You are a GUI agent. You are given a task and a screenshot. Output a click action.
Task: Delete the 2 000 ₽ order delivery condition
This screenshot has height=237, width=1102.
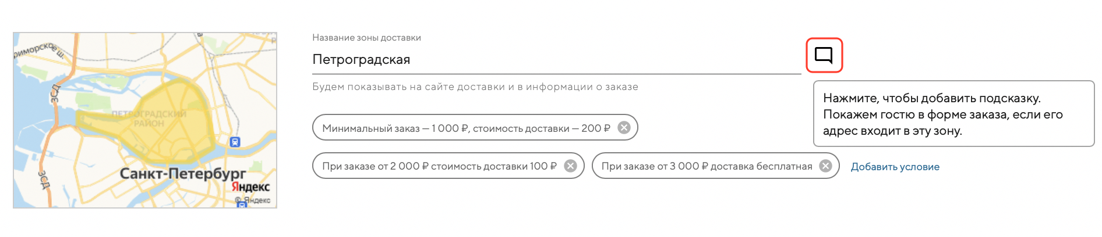(570, 166)
